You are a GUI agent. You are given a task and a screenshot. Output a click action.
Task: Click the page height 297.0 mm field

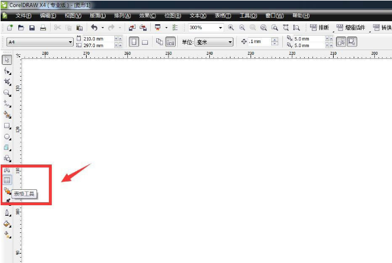click(x=98, y=45)
